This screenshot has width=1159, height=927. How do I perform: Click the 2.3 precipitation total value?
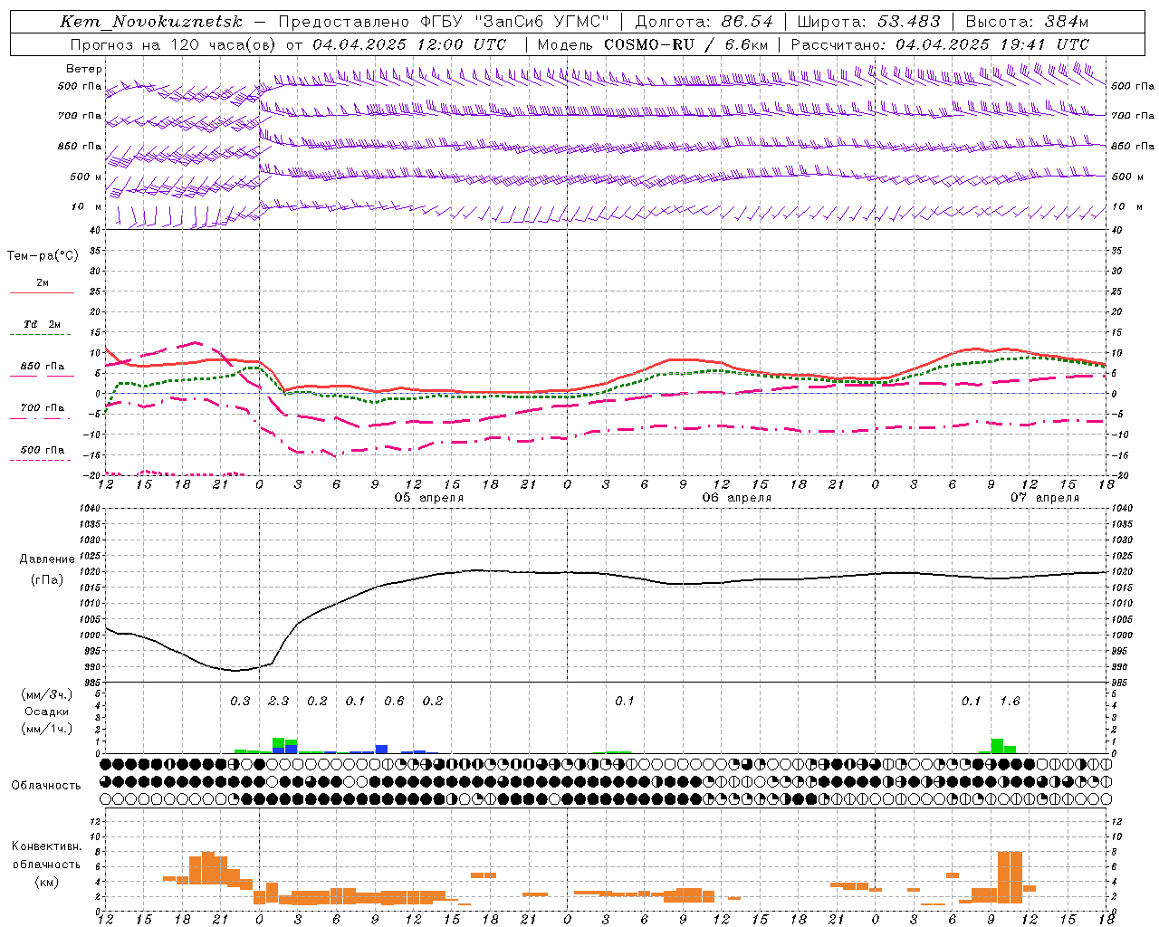[279, 701]
